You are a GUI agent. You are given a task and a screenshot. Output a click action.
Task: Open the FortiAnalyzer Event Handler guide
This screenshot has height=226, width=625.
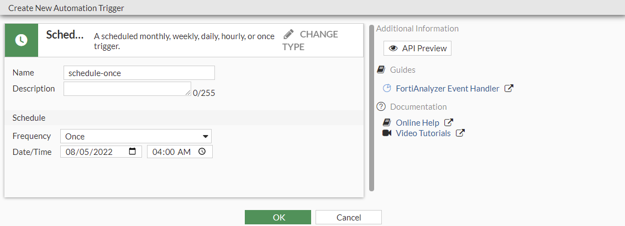(447, 88)
